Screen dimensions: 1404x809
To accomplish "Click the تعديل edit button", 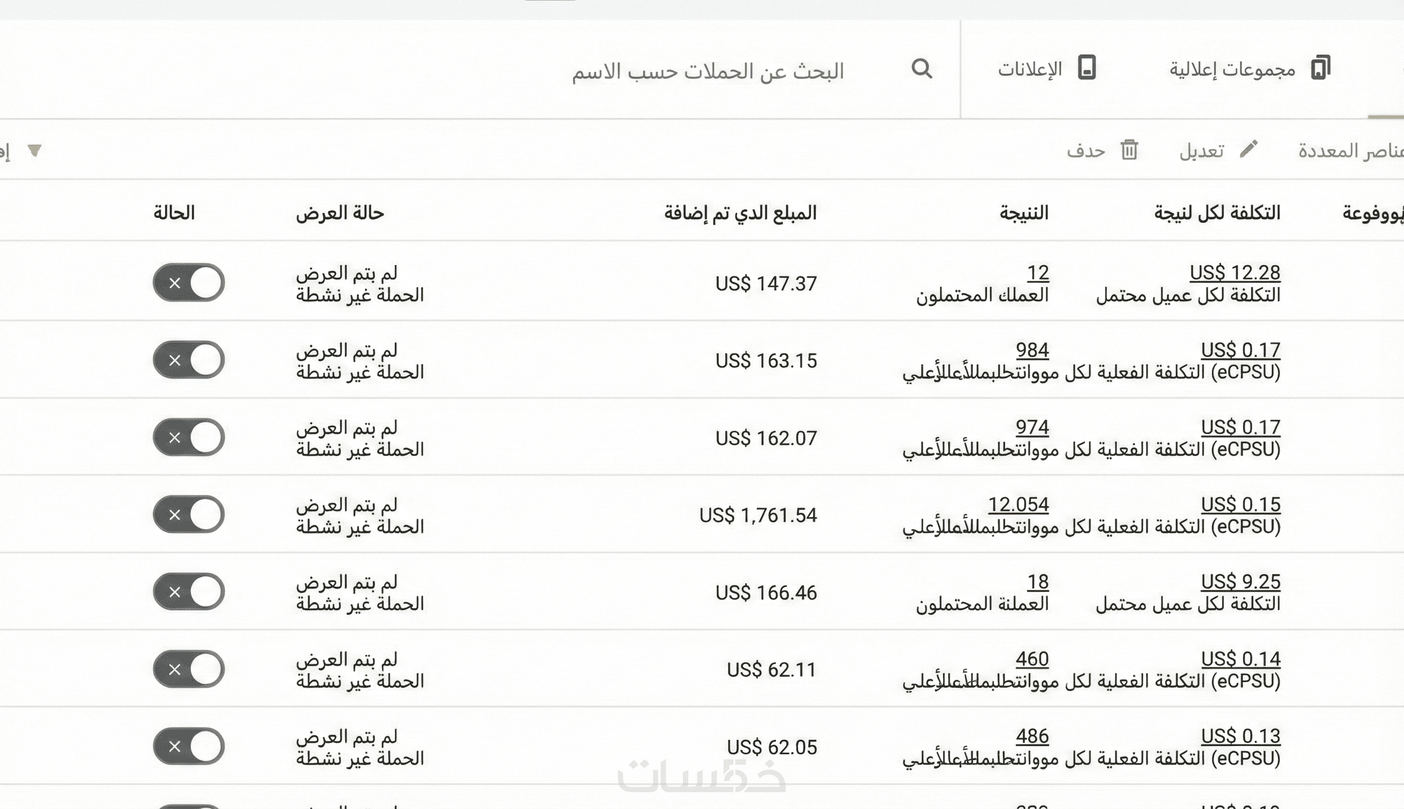I will point(1201,151).
